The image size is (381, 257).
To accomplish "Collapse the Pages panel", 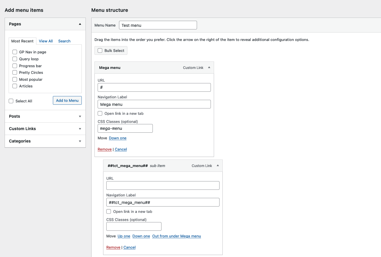I will (80, 24).
